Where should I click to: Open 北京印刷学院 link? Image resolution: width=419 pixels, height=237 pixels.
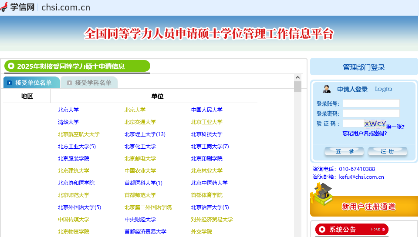(x=206, y=159)
